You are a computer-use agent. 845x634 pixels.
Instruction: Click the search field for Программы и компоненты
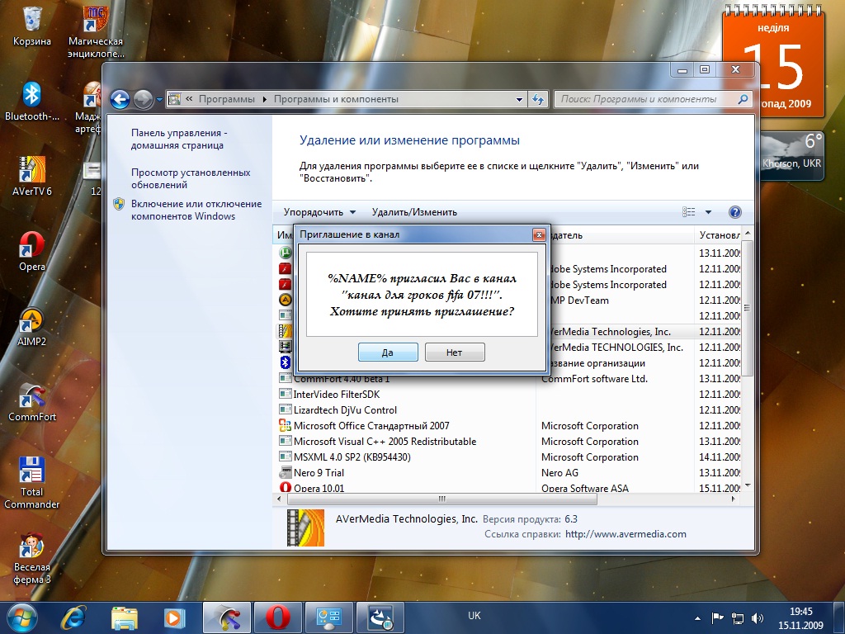pyautogui.click(x=646, y=99)
